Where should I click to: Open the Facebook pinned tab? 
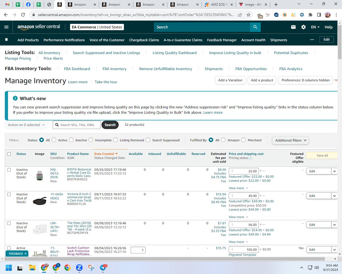pyautogui.click(x=28, y=5)
